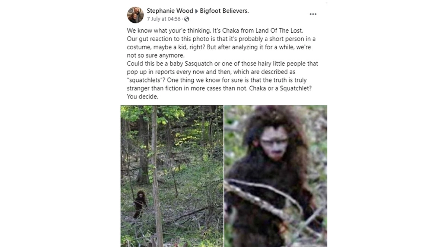
Task: Click the arrow between author and group names
Action: (x=197, y=11)
